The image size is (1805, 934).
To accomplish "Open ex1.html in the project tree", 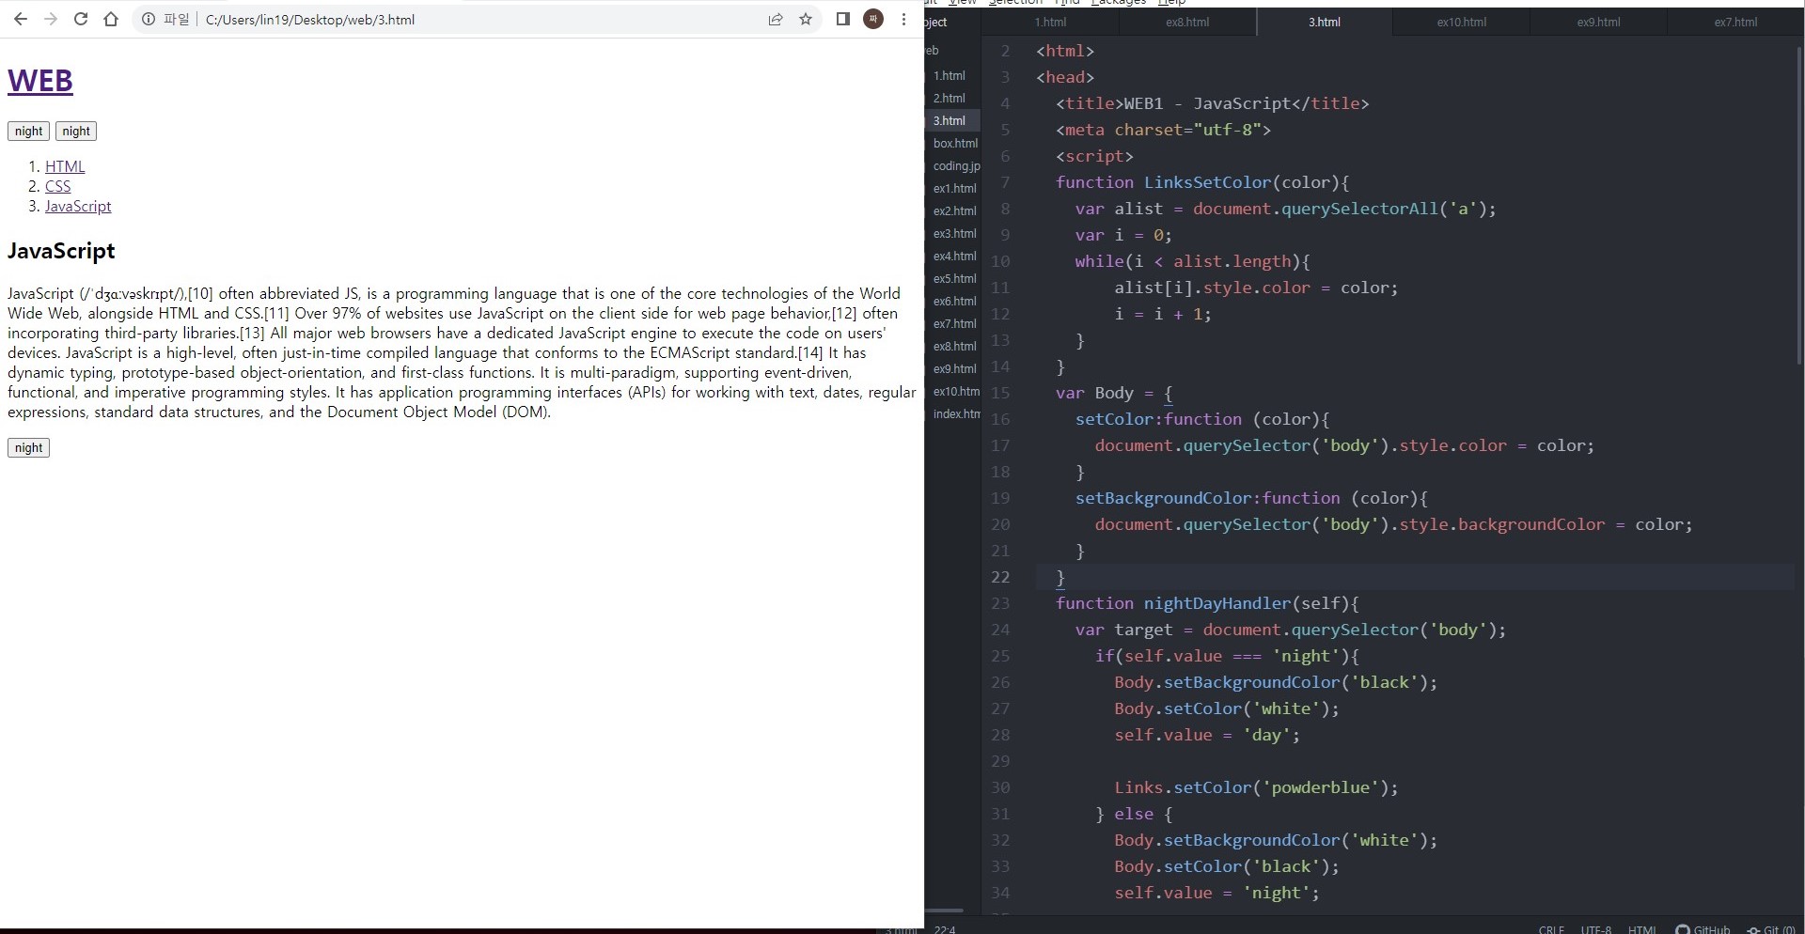I will [953, 188].
